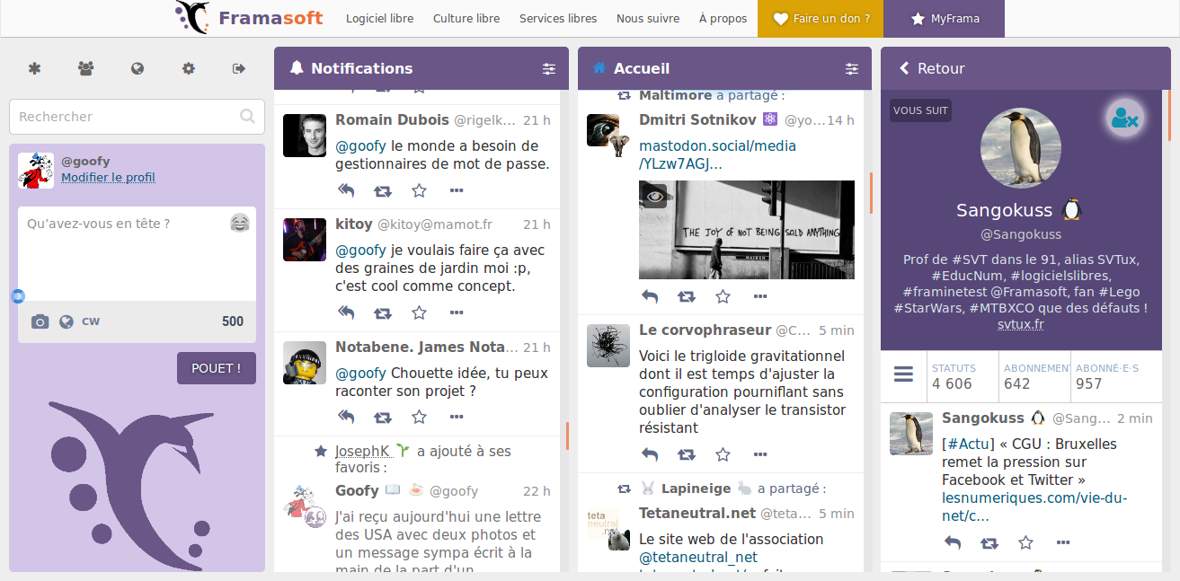Toggle the CW content warning
The image size is (1180, 581).
tap(91, 321)
